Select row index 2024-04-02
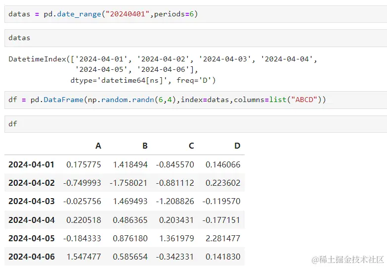Screen dimensions: 387x267 pyautogui.click(x=31, y=183)
